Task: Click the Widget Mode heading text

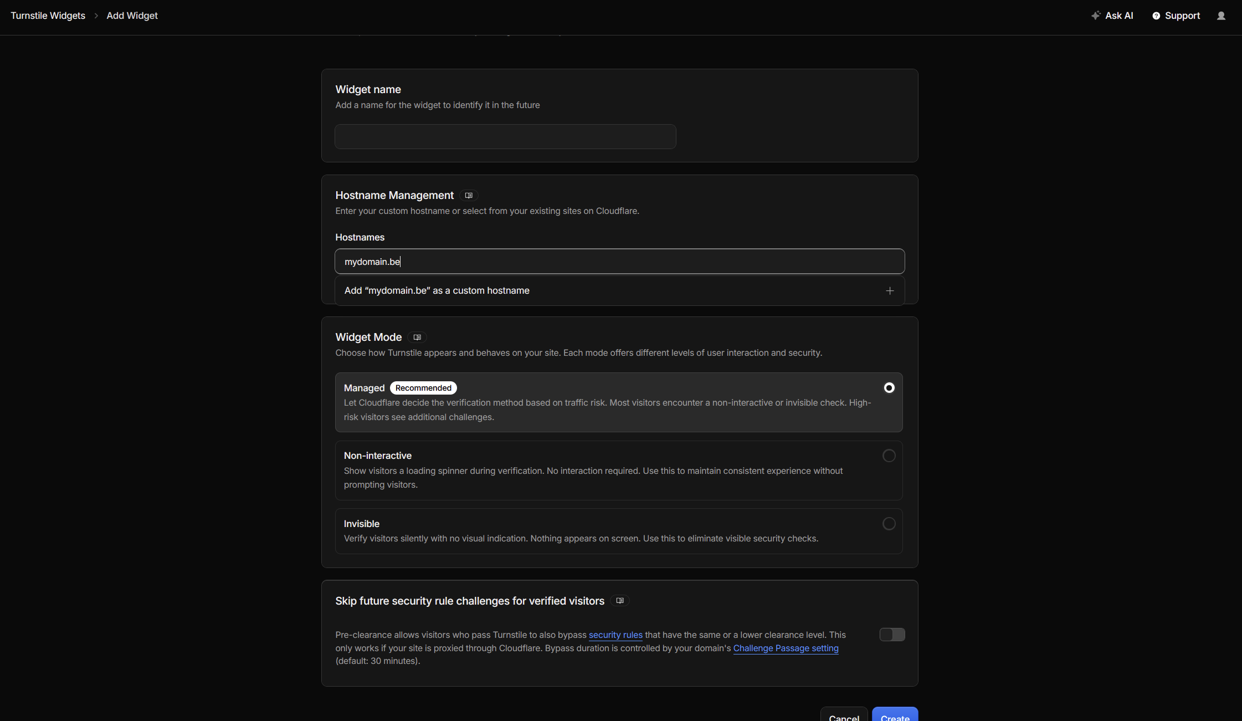Action: [x=368, y=337]
